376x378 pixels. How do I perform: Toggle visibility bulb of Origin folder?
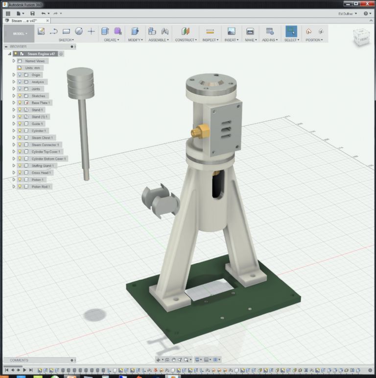coord(20,75)
